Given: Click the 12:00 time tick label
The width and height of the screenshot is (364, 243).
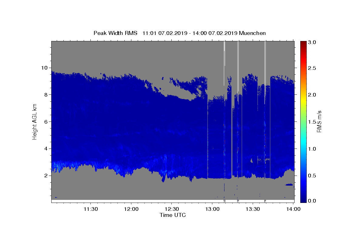Looking at the screenshot, I should [131, 209].
